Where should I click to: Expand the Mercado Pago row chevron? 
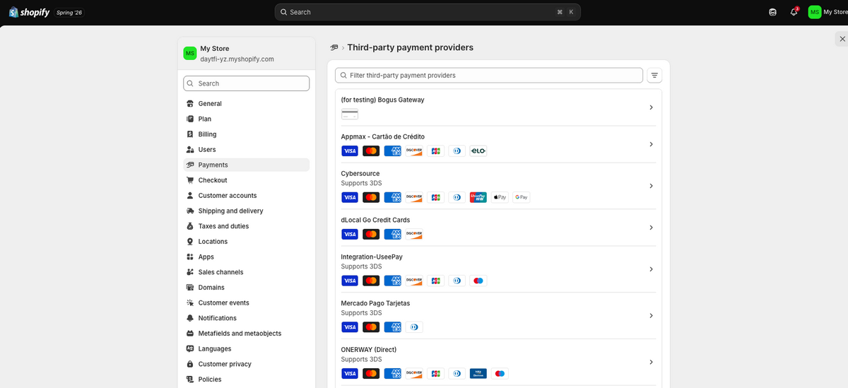(651, 316)
